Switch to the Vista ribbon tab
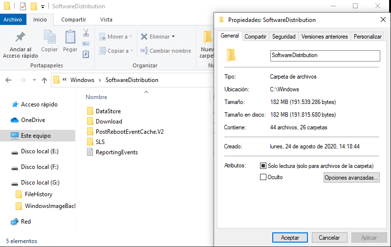The width and height of the screenshot is (391, 247). 106,20
